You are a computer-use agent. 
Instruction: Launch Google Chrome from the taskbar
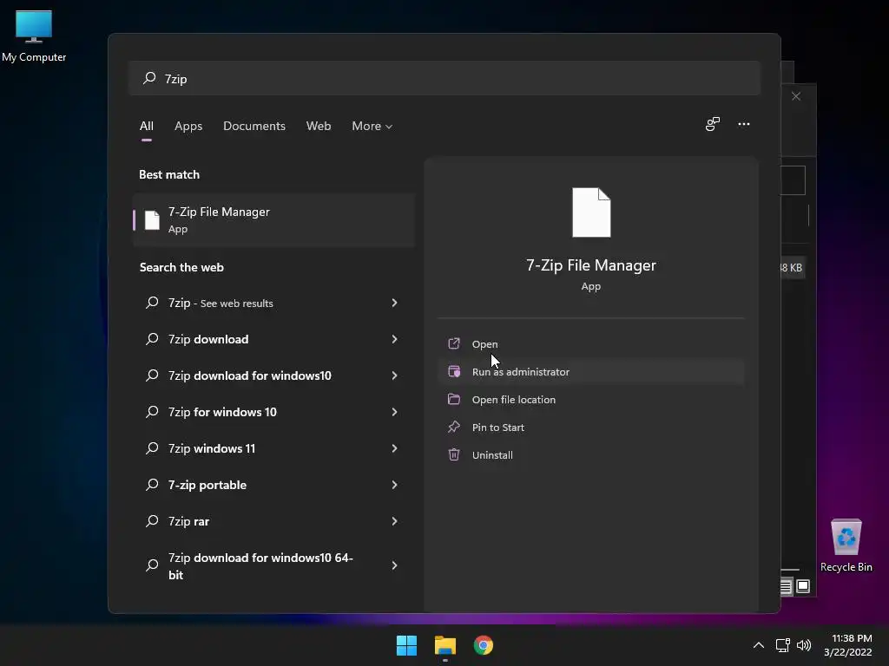click(x=483, y=645)
